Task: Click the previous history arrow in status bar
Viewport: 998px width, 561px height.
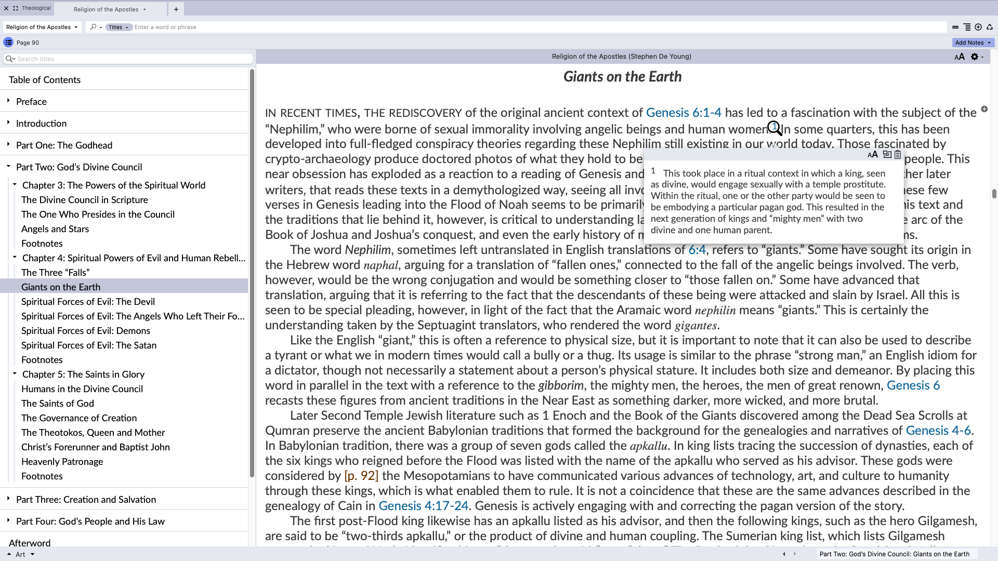Action: (x=784, y=554)
